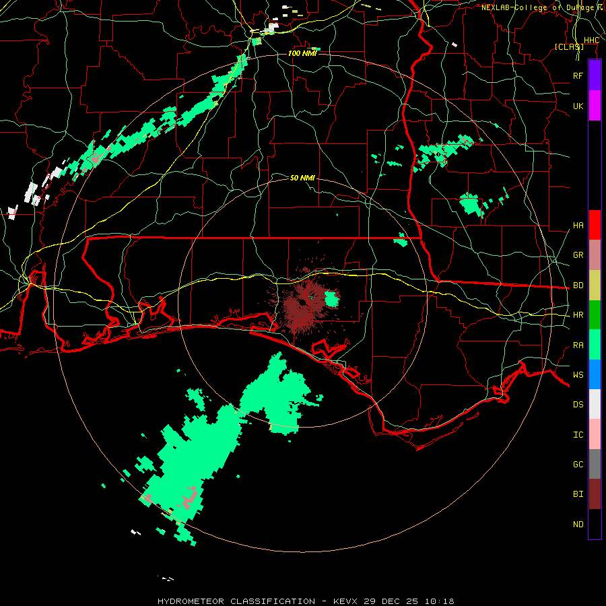Click the RF purple legend swatch
Image resolution: width=606 pixels, height=606 pixels.
click(595, 75)
